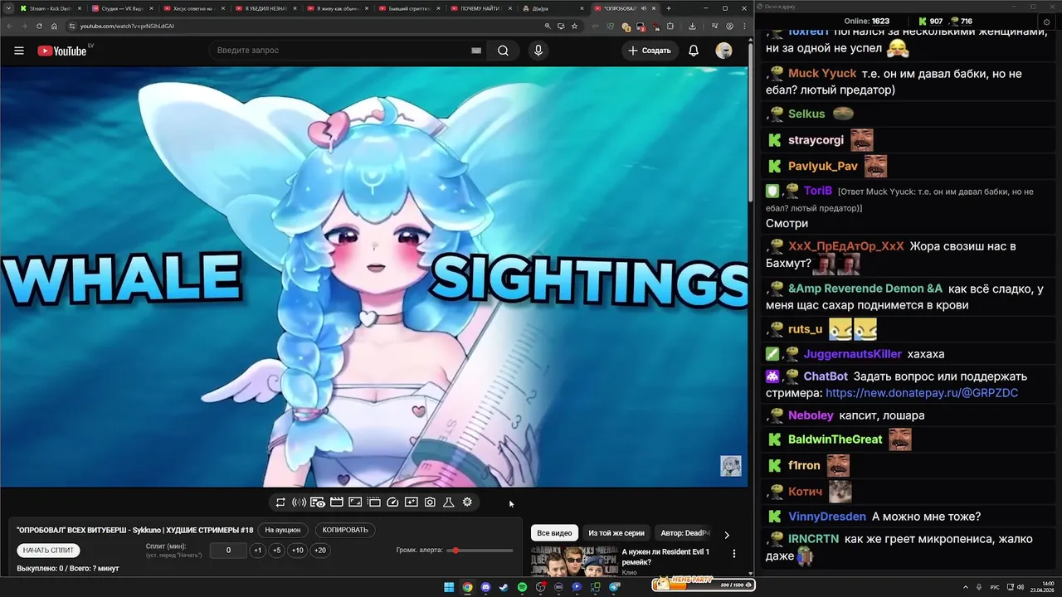Add +5 minutes to split
The height and width of the screenshot is (597, 1062).
pyautogui.click(x=277, y=551)
